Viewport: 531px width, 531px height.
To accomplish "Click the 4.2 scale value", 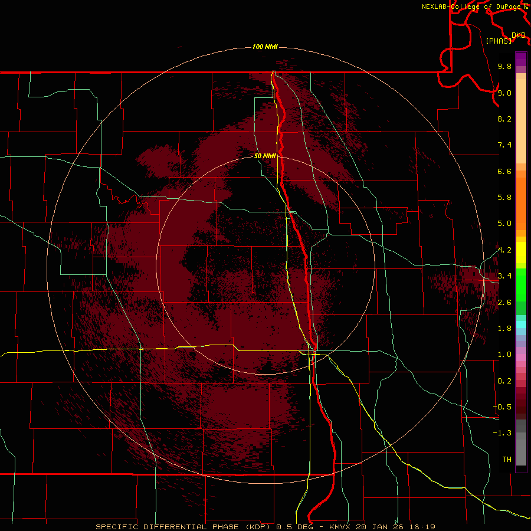I will [x=504, y=250].
